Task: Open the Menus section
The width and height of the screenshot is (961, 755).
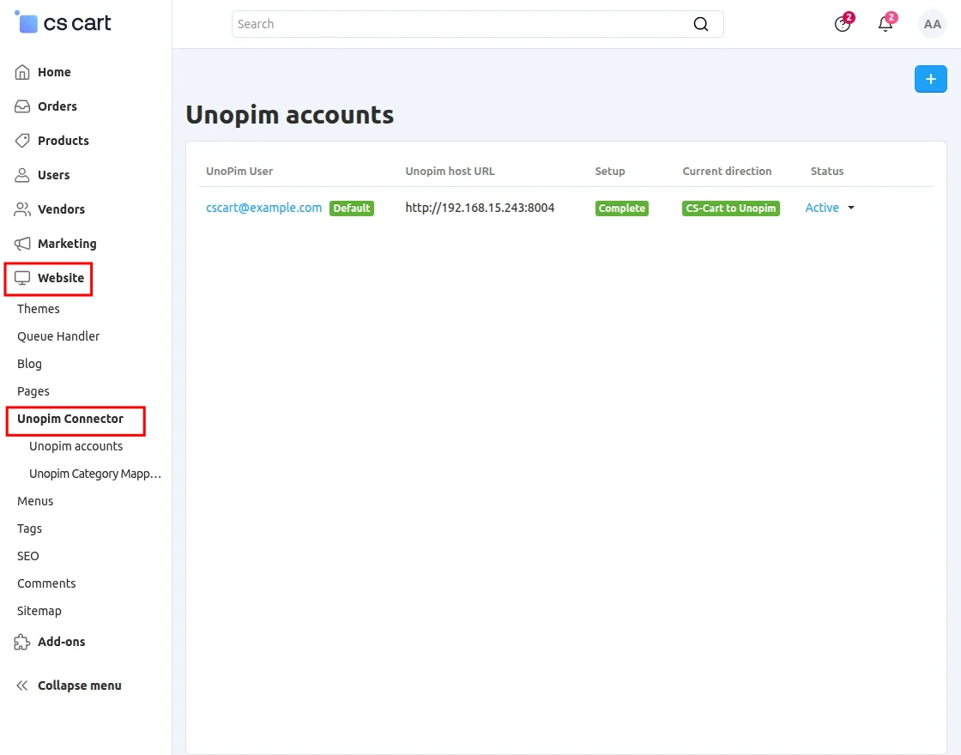Action: point(35,501)
